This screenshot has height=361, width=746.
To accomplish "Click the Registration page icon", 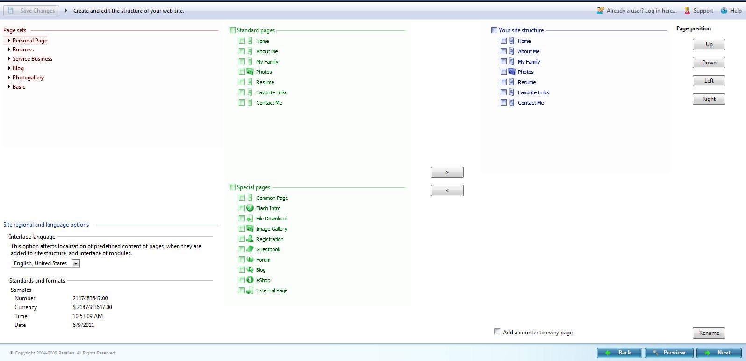I will (x=250, y=239).
